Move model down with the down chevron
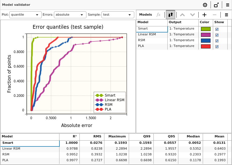This screenshot has height=165, width=232. [x=192, y=14]
